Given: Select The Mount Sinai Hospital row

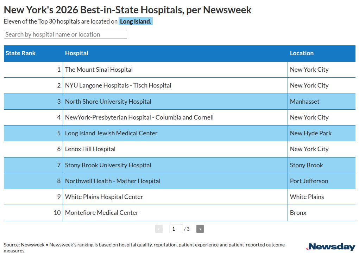Looking at the screenshot, I should click(99, 70).
